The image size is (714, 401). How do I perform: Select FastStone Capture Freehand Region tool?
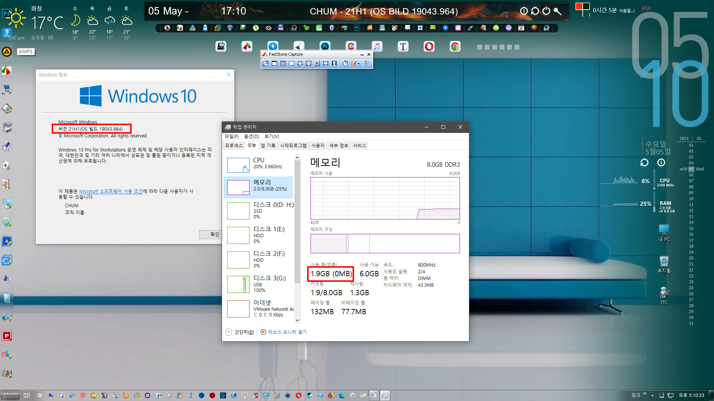click(x=300, y=63)
